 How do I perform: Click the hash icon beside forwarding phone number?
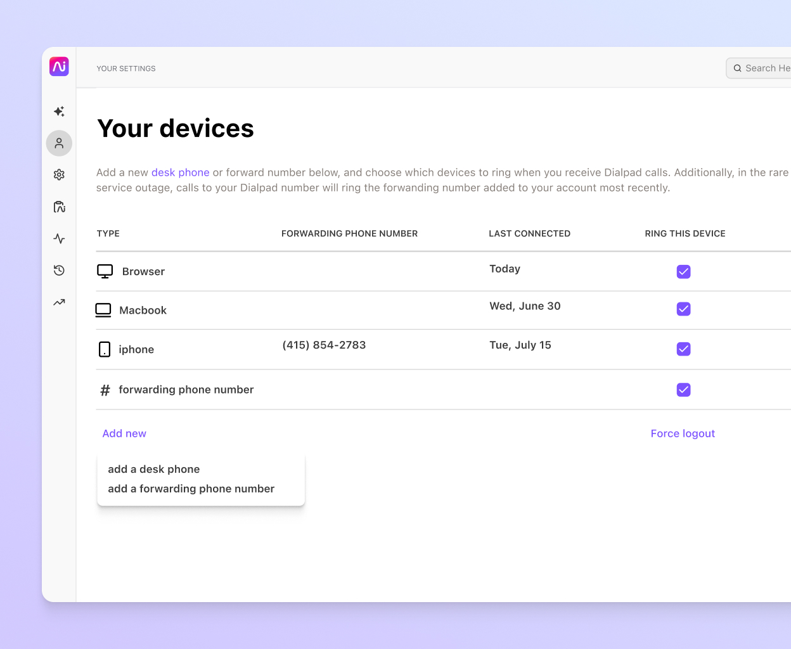pyautogui.click(x=105, y=390)
